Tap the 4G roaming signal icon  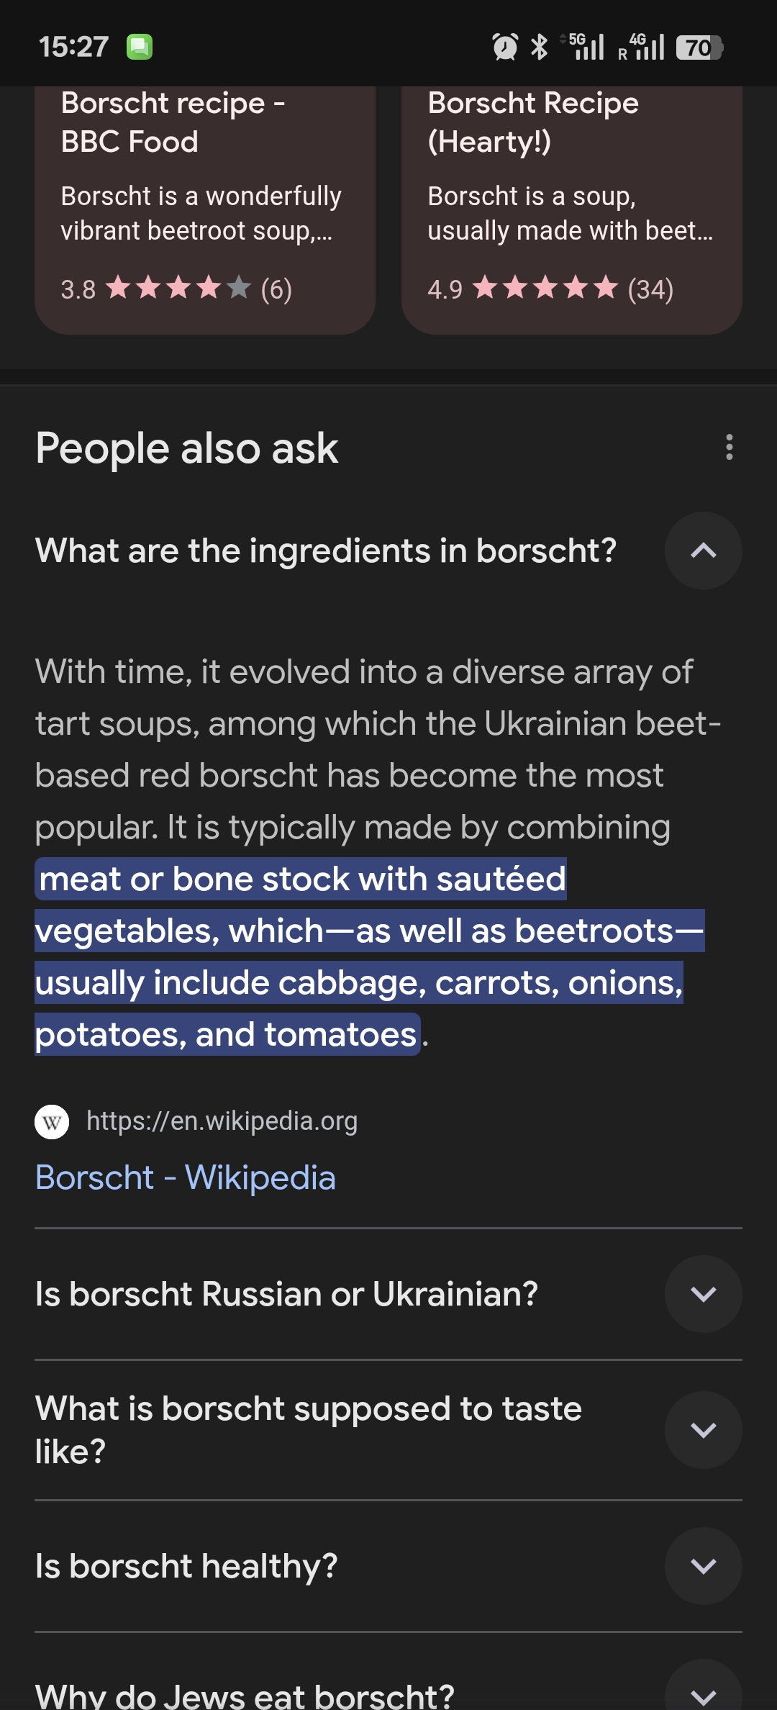(641, 47)
